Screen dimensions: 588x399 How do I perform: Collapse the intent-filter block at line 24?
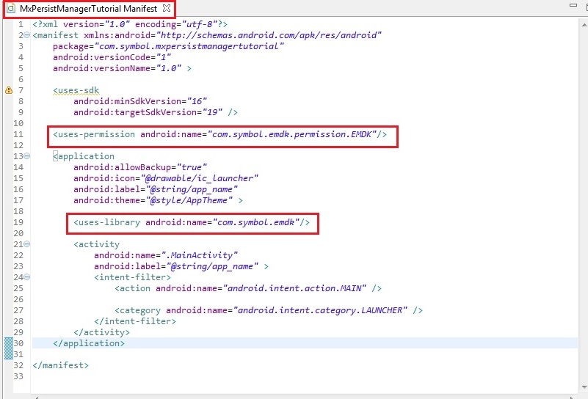pyautogui.click(x=27, y=277)
